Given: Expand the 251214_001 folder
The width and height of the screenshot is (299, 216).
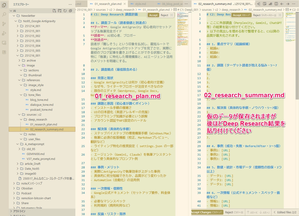Looking at the screenshot, I should pos(18,26).
